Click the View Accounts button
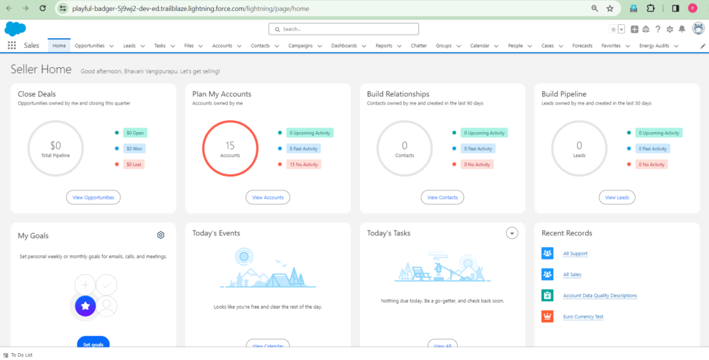 [x=268, y=197]
